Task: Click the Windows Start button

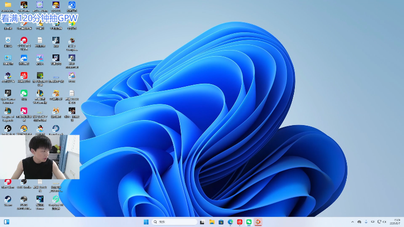Action: pos(146,222)
